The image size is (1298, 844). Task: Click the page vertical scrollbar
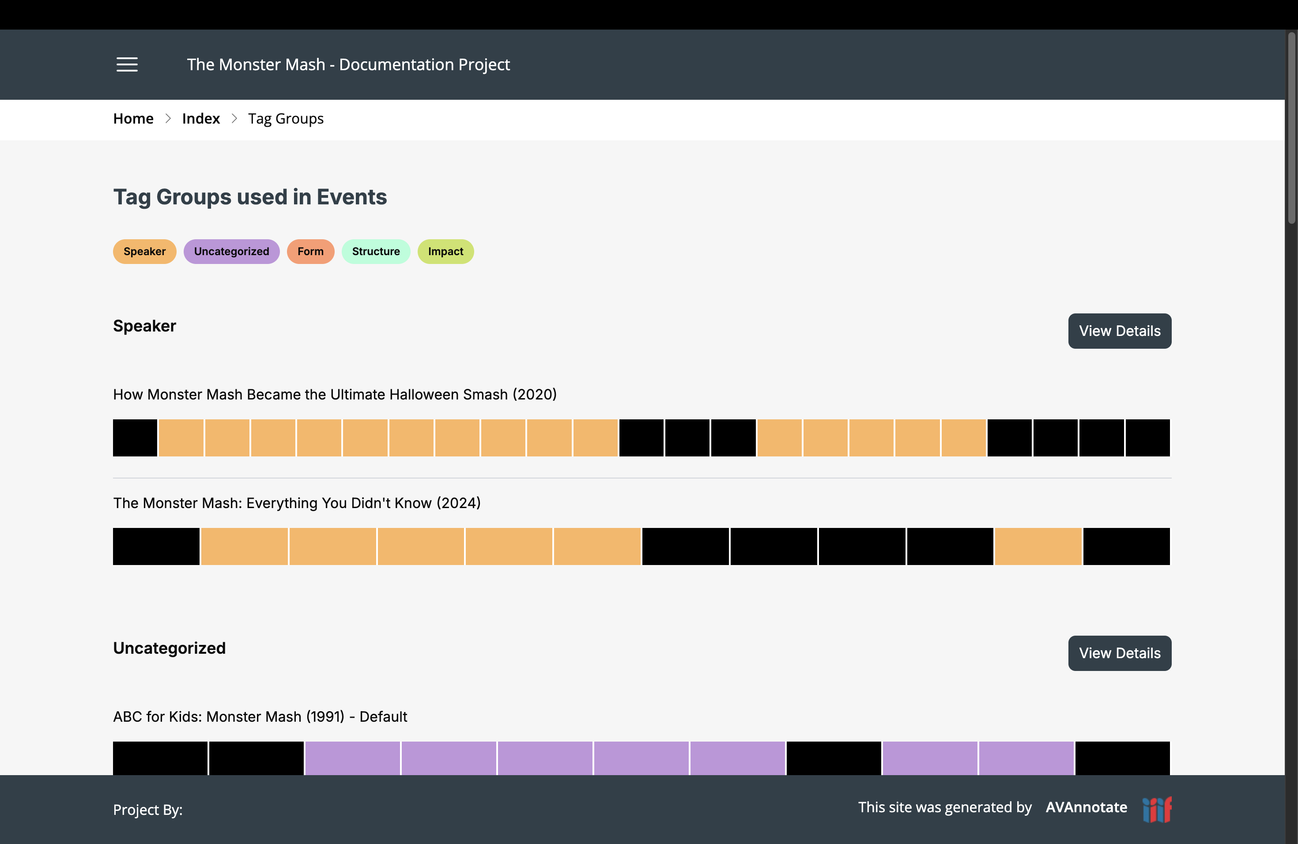pyautogui.click(x=1291, y=128)
